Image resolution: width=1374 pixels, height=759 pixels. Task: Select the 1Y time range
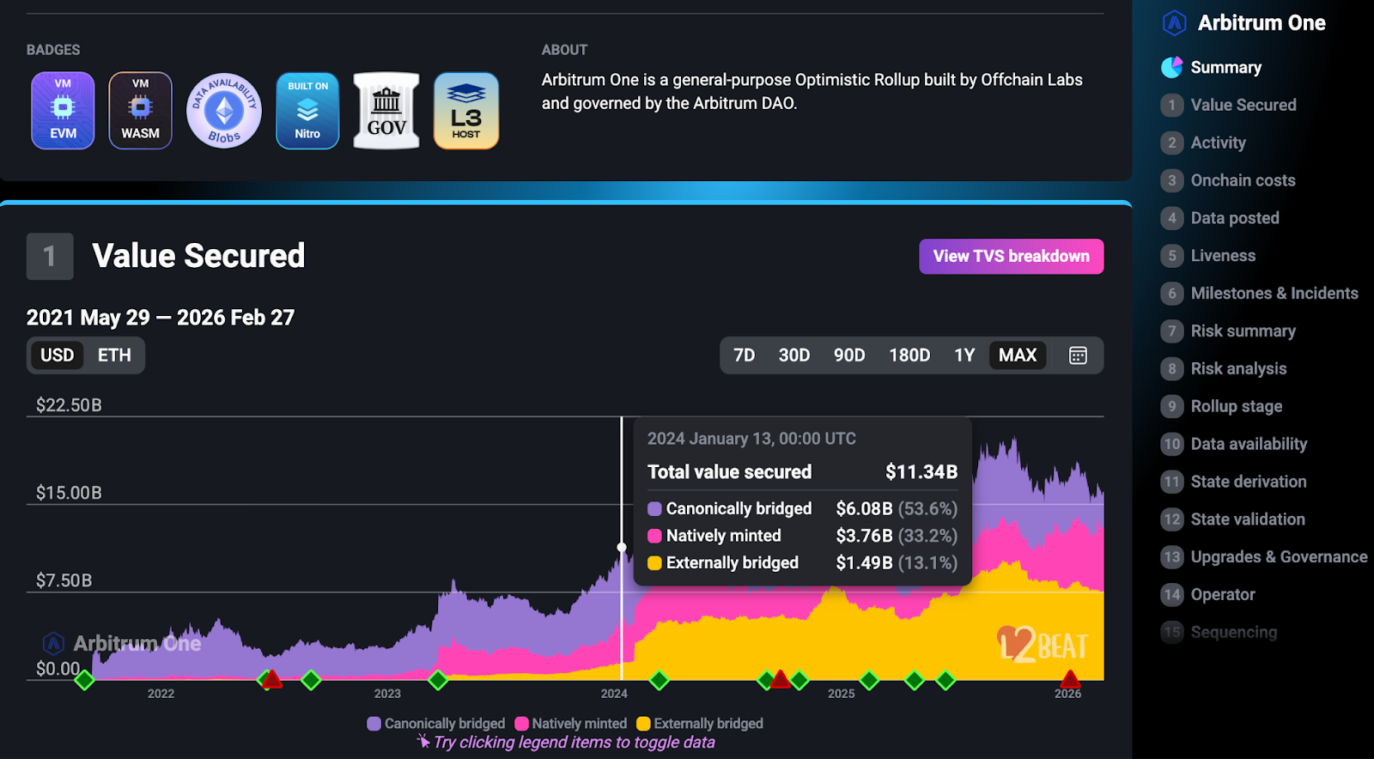coord(964,355)
